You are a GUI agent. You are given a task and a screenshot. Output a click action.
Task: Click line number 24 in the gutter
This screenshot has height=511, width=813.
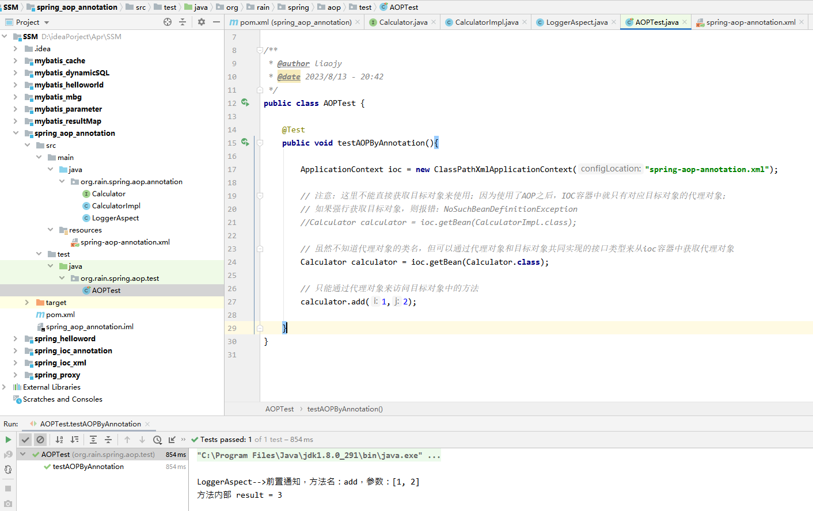[x=232, y=262]
